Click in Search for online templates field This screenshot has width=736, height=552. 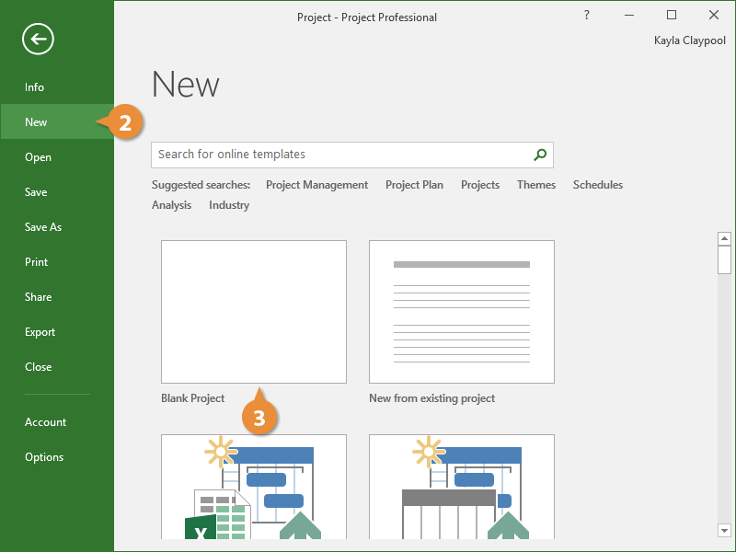(x=340, y=155)
